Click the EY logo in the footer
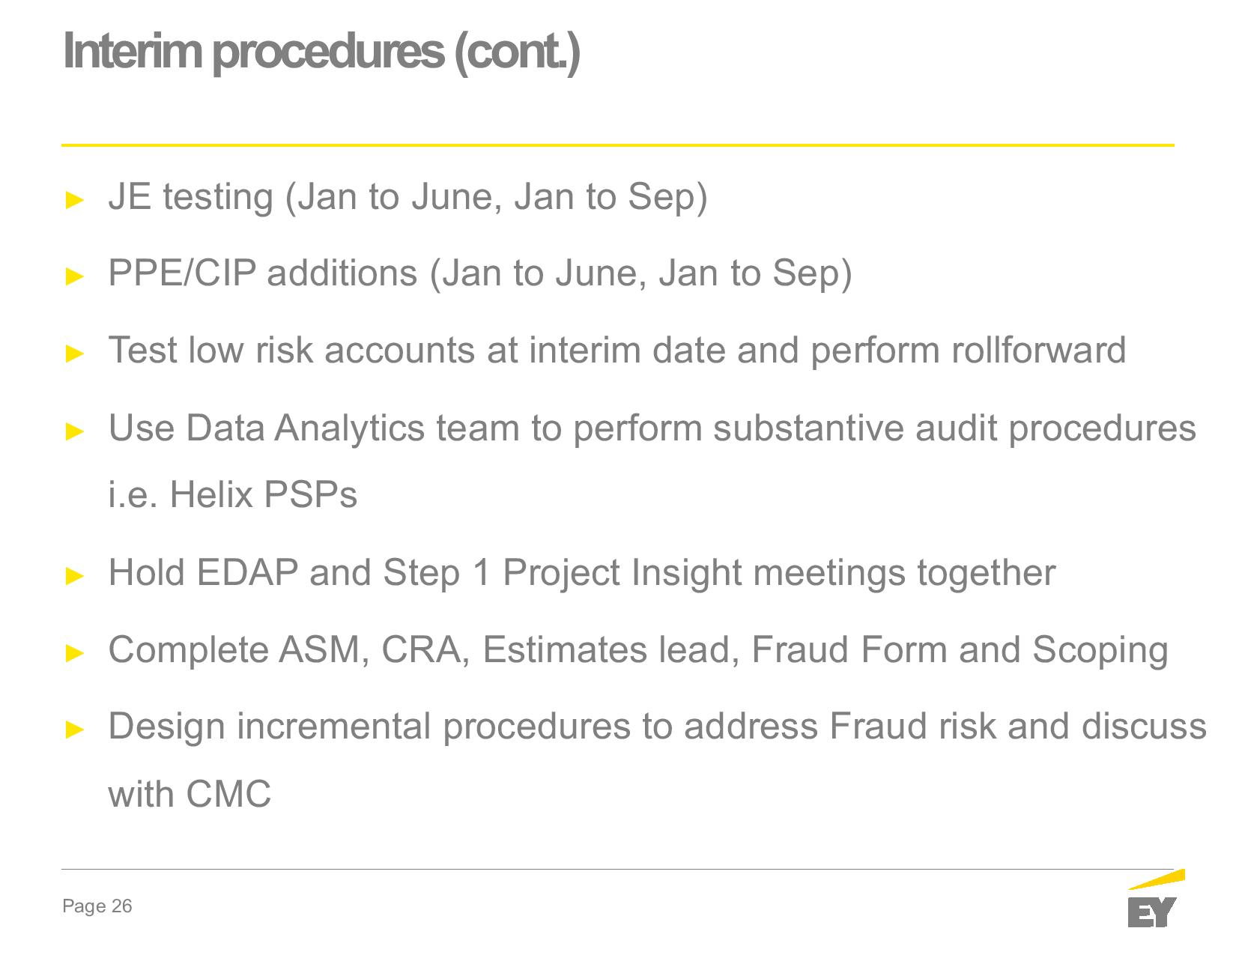Image resolution: width=1236 pixels, height=955 pixels. 1154,902
